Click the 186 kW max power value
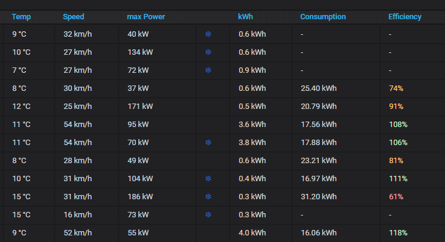This screenshot has width=445, height=242. point(140,197)
